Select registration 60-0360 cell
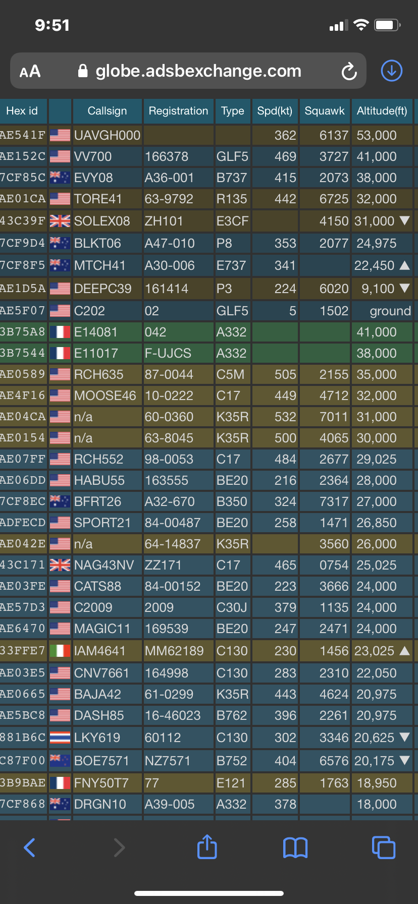The height and width of the screenshot is (904, 418). (178, 417)
